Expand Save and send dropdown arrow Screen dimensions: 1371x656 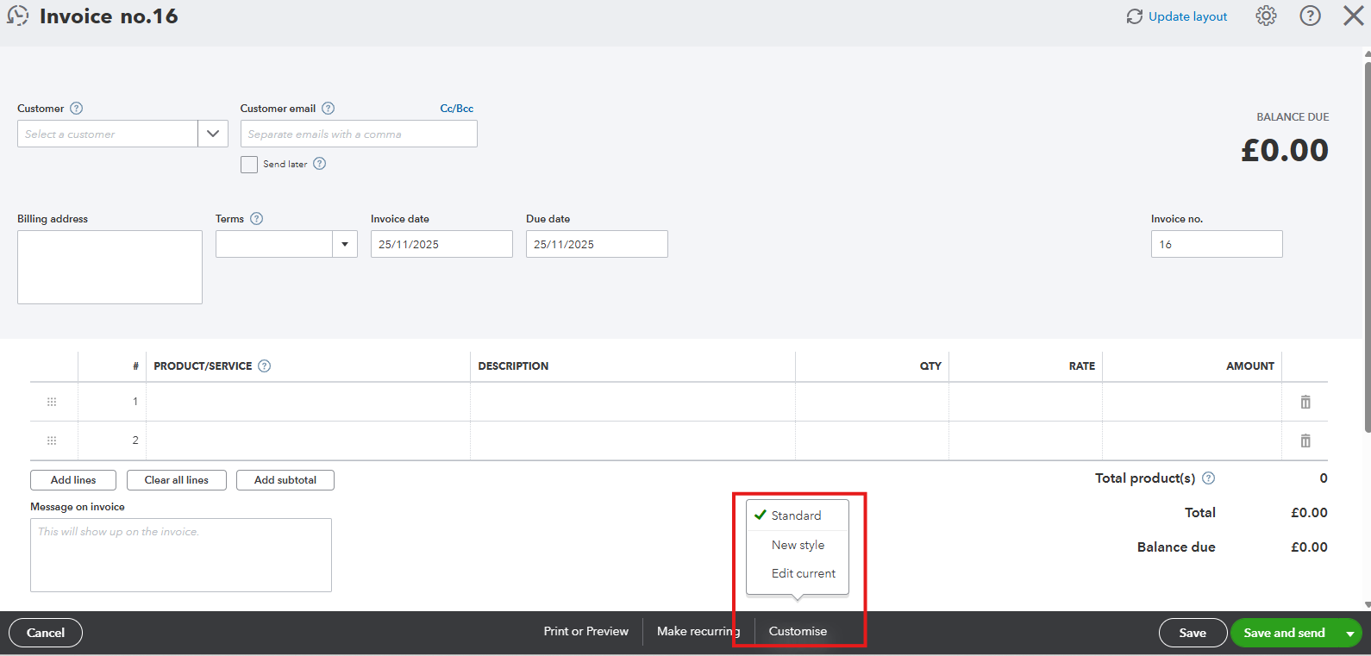[x=1349, y=634]
